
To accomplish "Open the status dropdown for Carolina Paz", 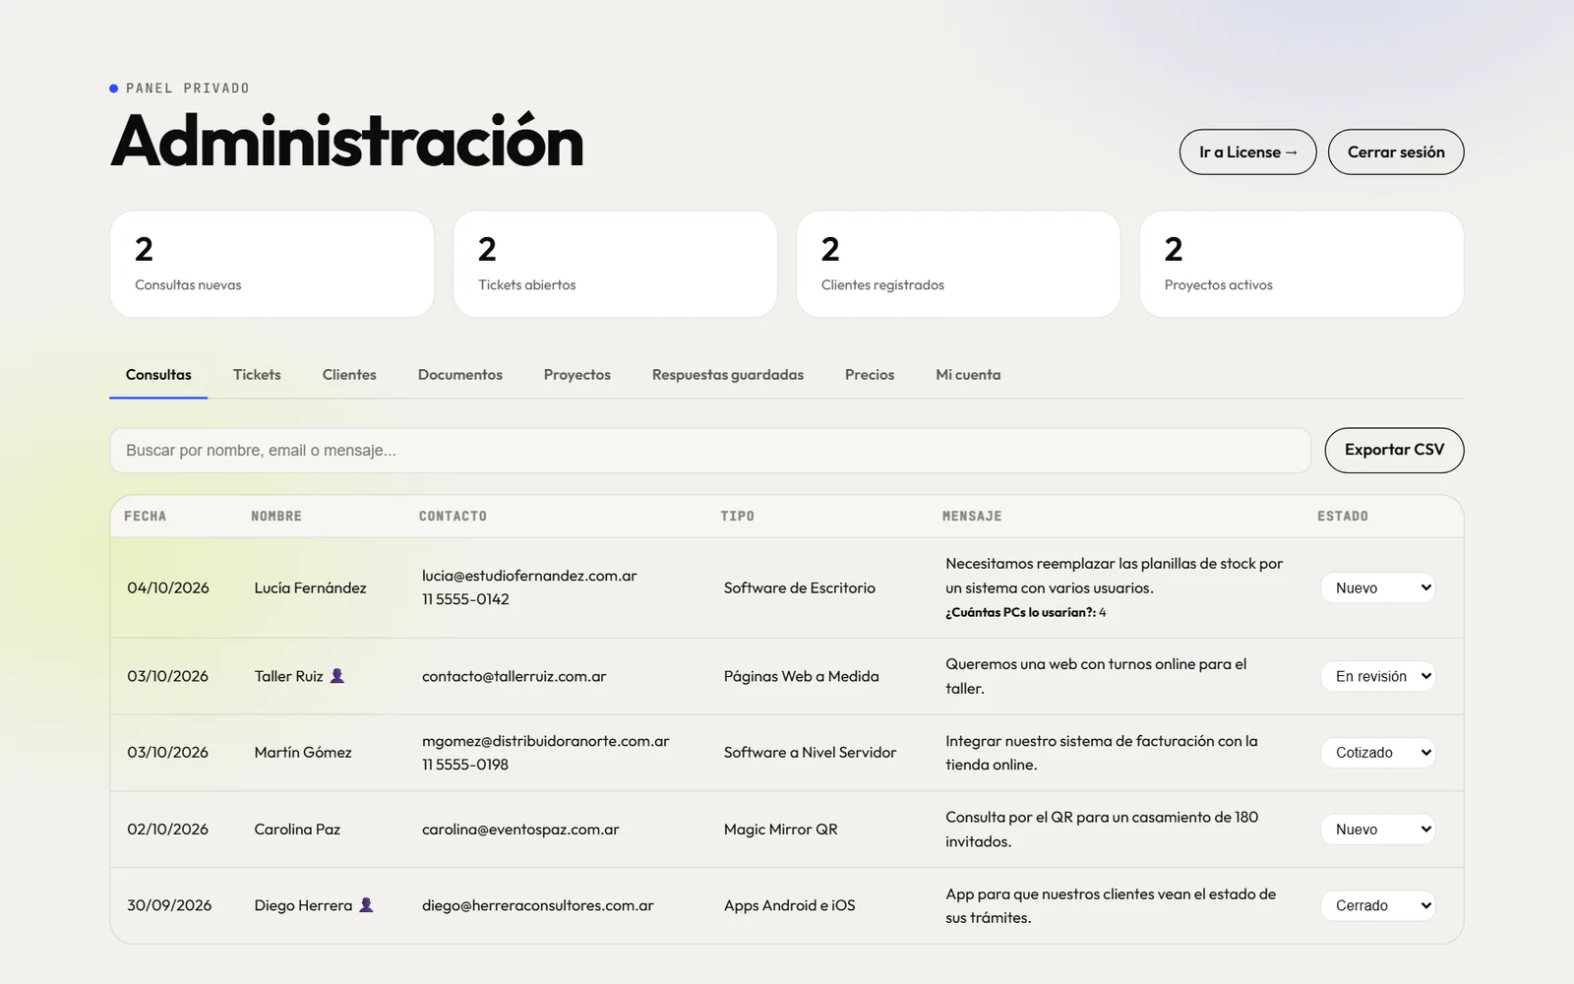I will click(x=1378, y=830).
